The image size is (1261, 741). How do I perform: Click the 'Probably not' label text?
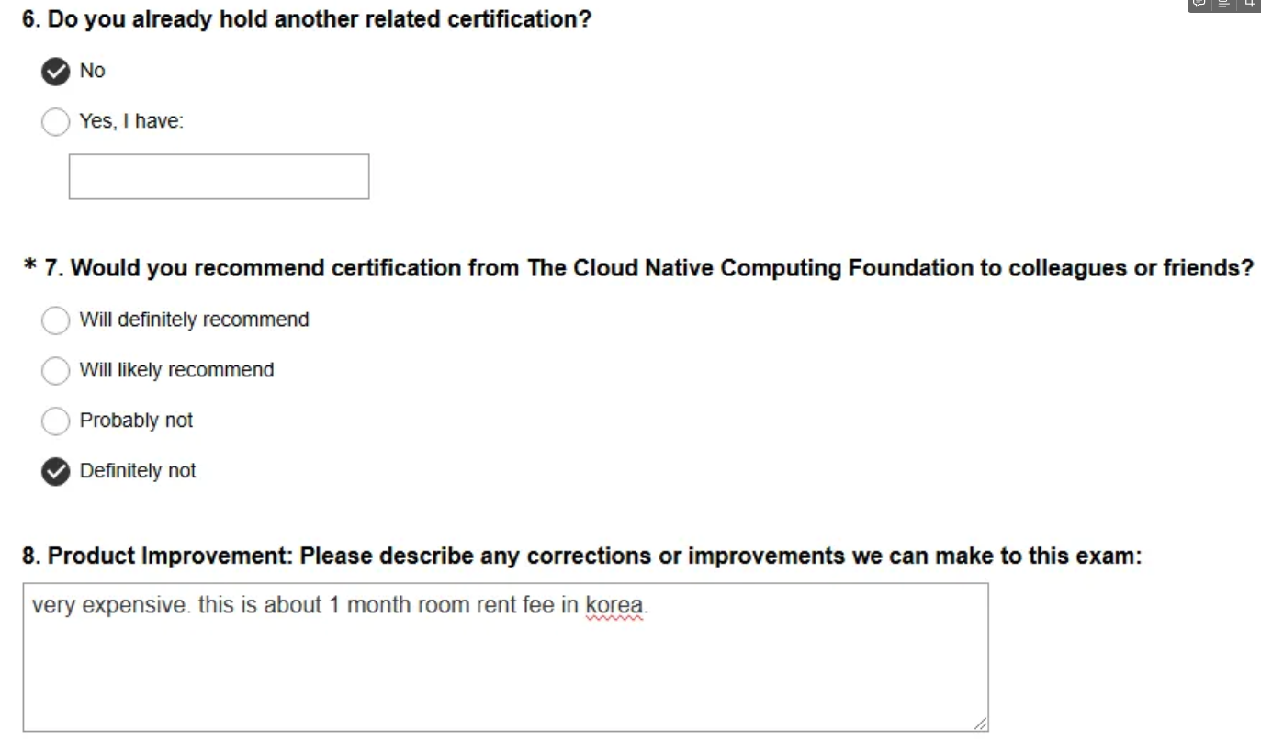(x=136, y=421)
